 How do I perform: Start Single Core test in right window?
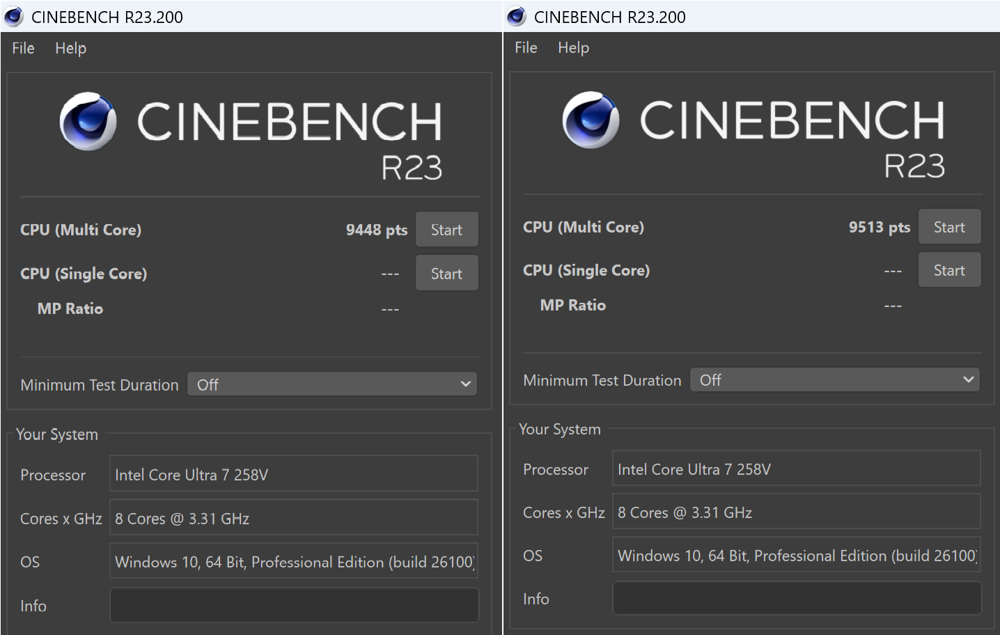950,270
